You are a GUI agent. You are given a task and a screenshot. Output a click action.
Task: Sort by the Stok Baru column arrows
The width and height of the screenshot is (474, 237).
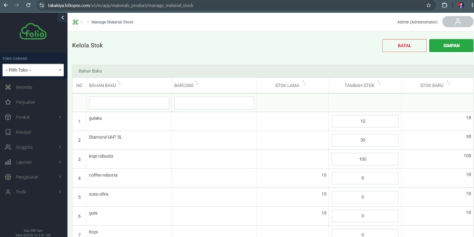coord(448,83)
